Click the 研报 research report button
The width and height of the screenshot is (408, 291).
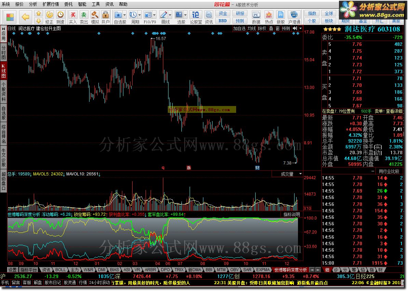[x=240, y=14]
